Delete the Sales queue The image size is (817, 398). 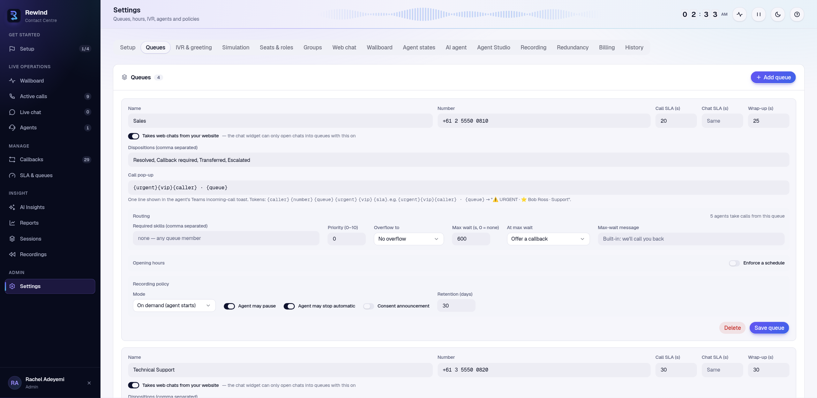coord(732,328)
